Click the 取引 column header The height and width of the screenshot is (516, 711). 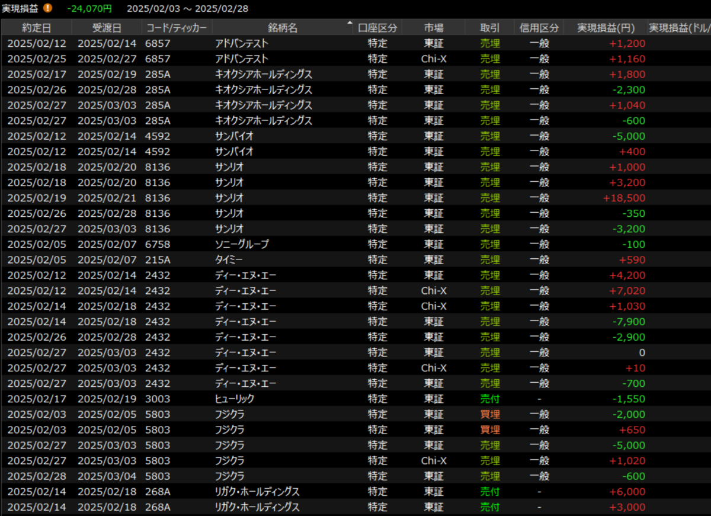click(490, 28)
